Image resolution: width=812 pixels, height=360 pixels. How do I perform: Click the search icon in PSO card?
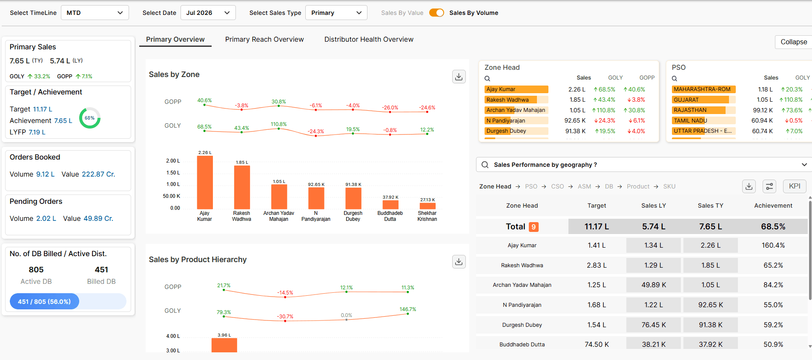(674, 78)
